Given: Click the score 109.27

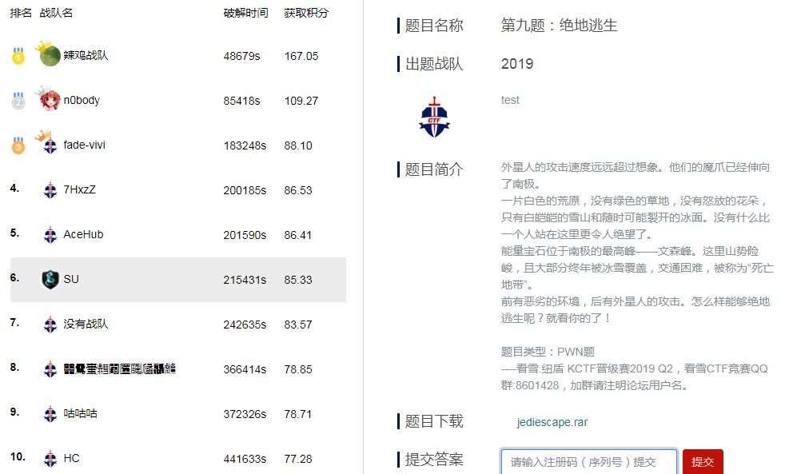Looking at the screenshot, I should click(301, 101).
